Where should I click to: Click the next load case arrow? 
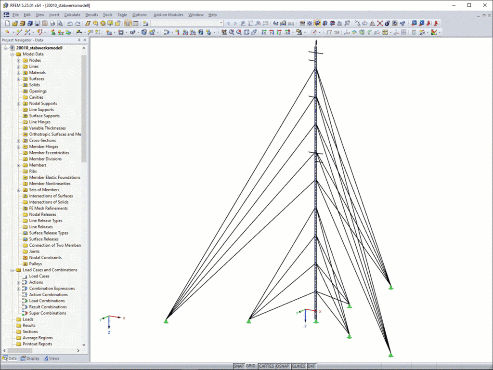pos(235,23)
